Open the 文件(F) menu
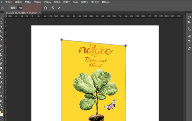Viewport: 192px width, 121px height. tap(9, 2)
